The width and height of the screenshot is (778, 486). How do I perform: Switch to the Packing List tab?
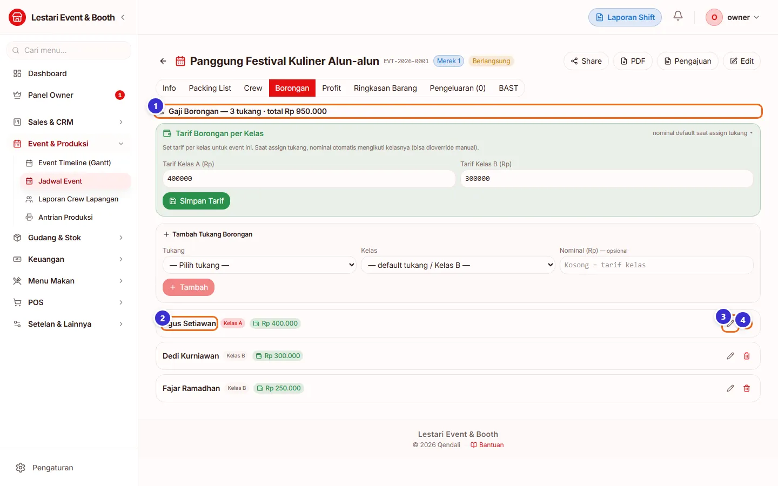click(210, 88)
